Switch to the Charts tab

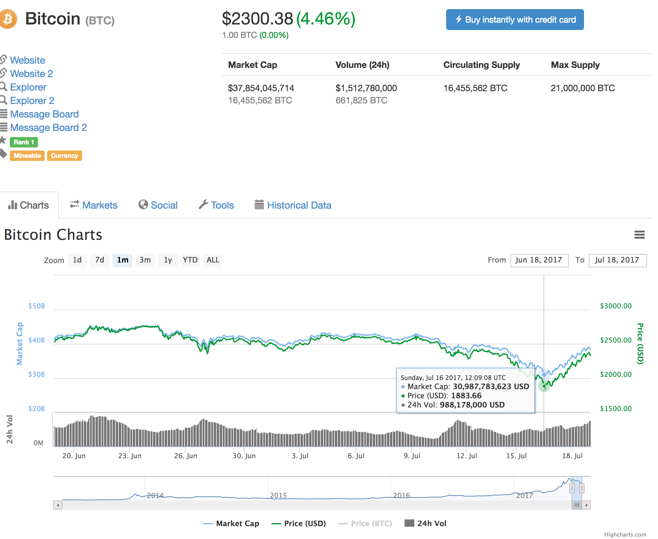pos(29,205)
